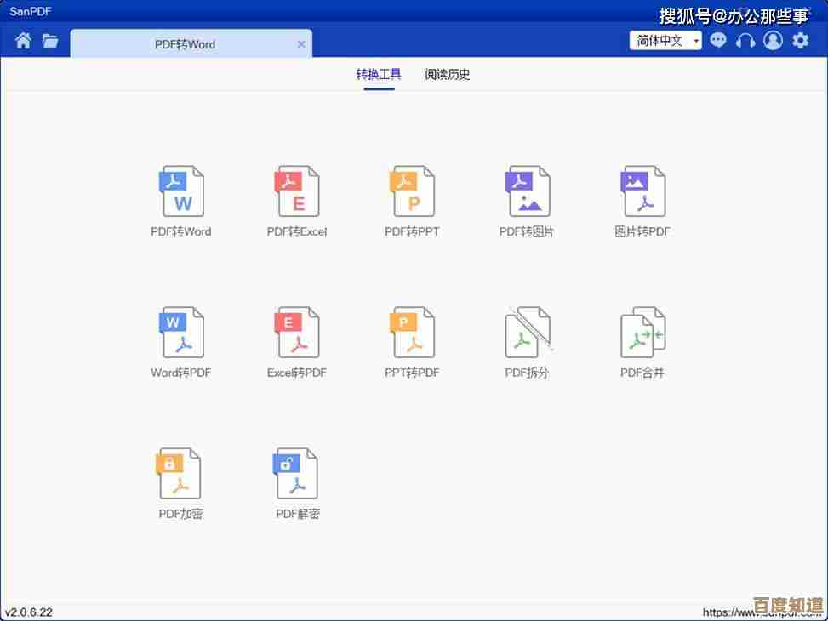Open the PDF合并 merge tool

pos(642,333)
